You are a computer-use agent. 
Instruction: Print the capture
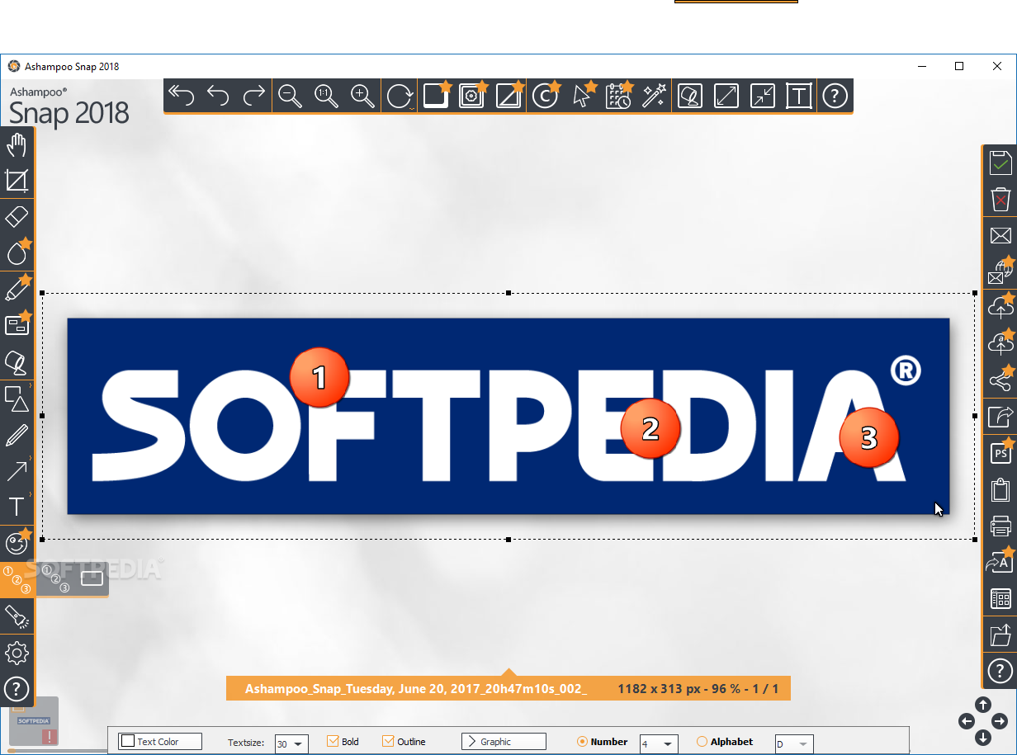[1000, 526]
